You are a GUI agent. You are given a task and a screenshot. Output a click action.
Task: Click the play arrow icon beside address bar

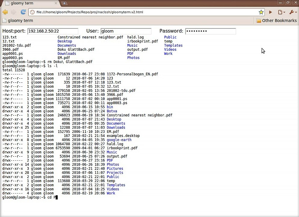pos(270,12)
